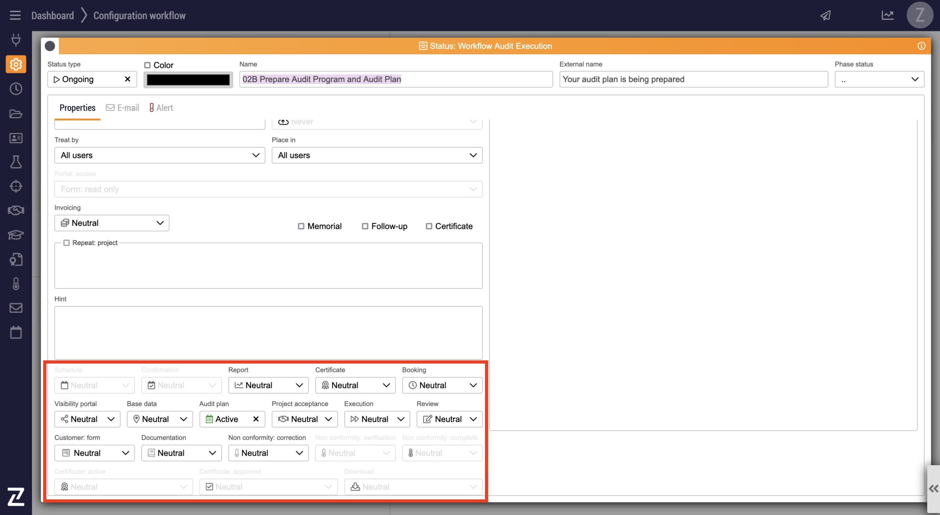Screen dimensions: 940x515
Task: Tick the Follow-up checkbox
Action: pyautogui.click(x=365, y=226)
